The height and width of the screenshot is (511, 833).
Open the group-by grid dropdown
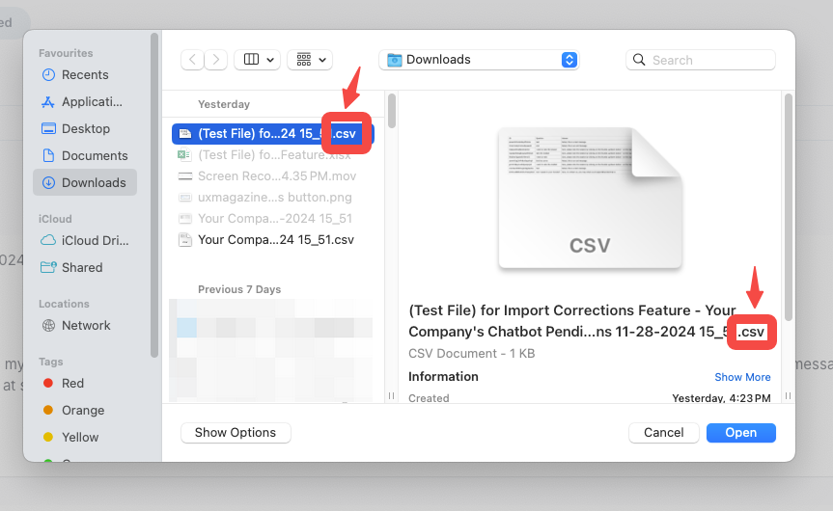(x=309, y=60)
